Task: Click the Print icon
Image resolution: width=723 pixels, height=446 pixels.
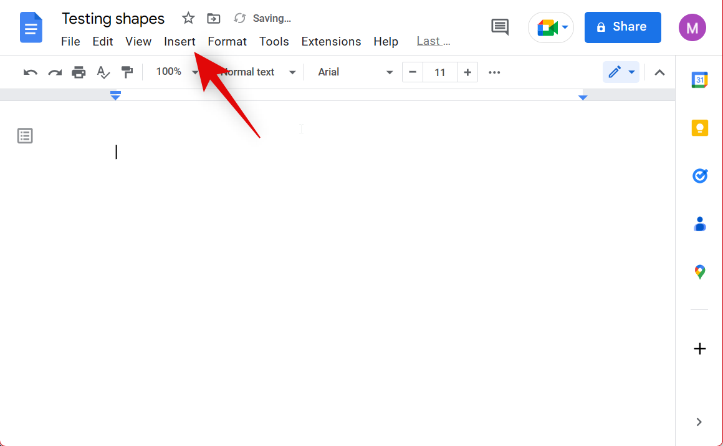Action: pos(79,72)
